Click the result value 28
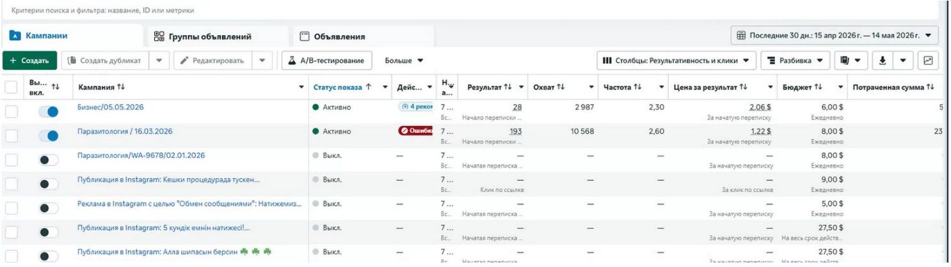The width and height of the screenshot is (951, 267). (x=517, y=107)
